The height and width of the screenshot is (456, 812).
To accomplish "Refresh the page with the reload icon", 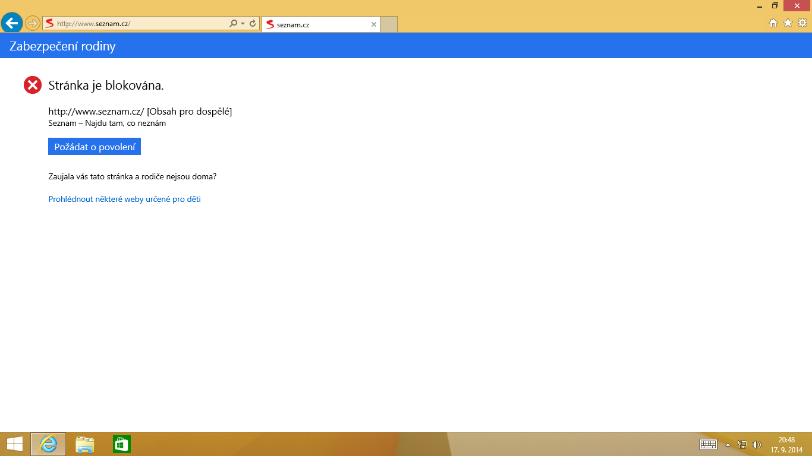I will [x=253, y=23].
